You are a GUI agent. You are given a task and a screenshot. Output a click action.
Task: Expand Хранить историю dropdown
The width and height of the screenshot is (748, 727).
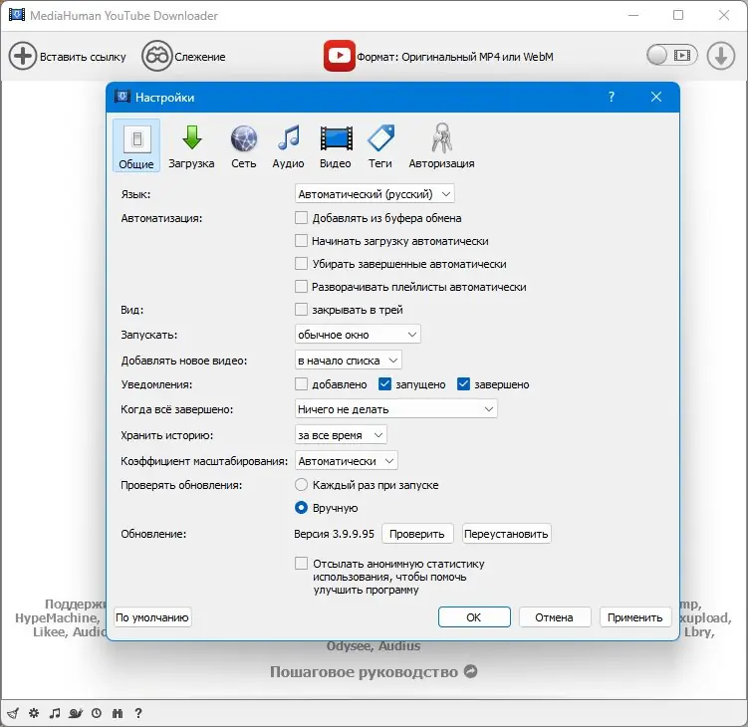[x=341, y=435]
